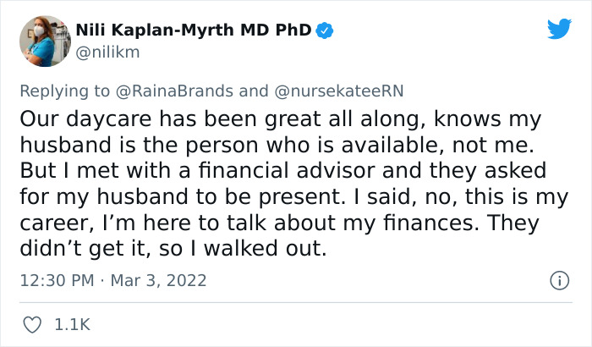Click the tweet's first line about daycare
The height and width of the screenshot is (347, 592).
[x=279, y=119]
